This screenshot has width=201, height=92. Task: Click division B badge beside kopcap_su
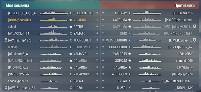[194, 40]
